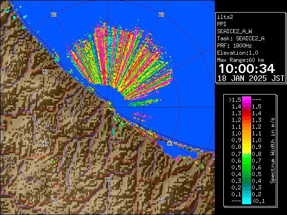Select the 'Task: SEAICE2_A' line
Screen dimensions: 287x215
pyautogui.click(x=241, y=39)
